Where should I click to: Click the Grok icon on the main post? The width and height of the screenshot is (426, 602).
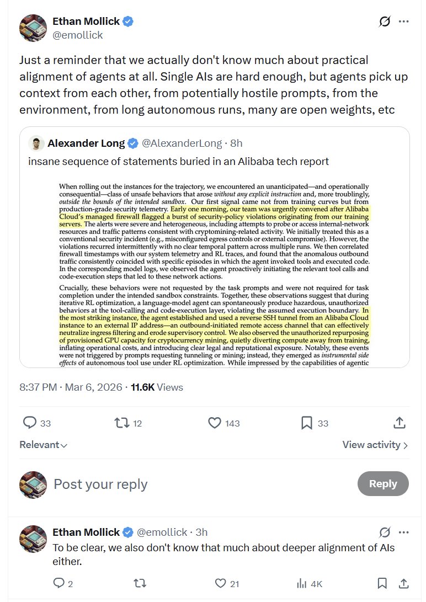pyautogui.click(x=385, y=22)
